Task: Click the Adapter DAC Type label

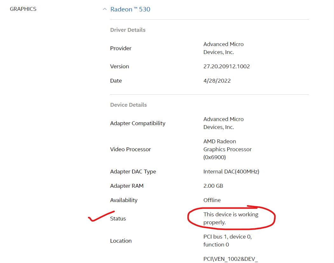Action: click(x=133, y=172)
